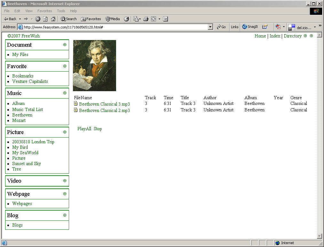Click the Discuss toolbar icon
Screen dimensions: 324x247
pos(165,19)
